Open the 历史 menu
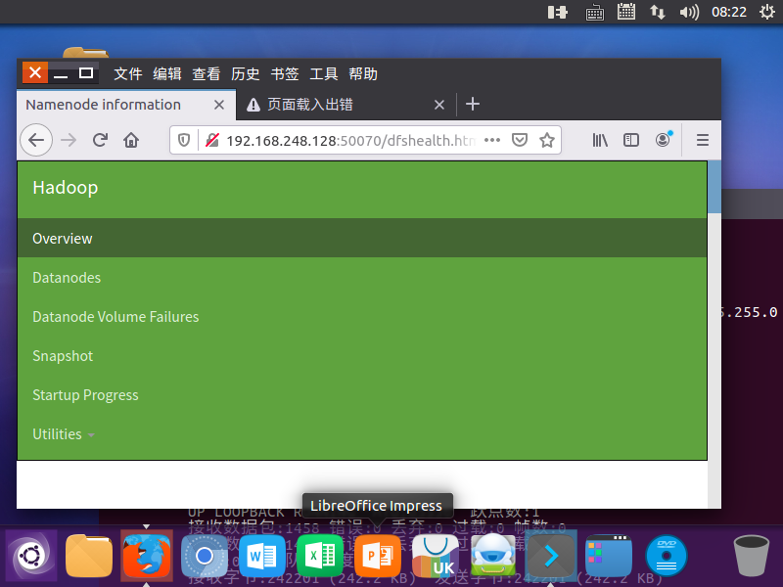Screen dimensions: 783x587 click(246, 74)
